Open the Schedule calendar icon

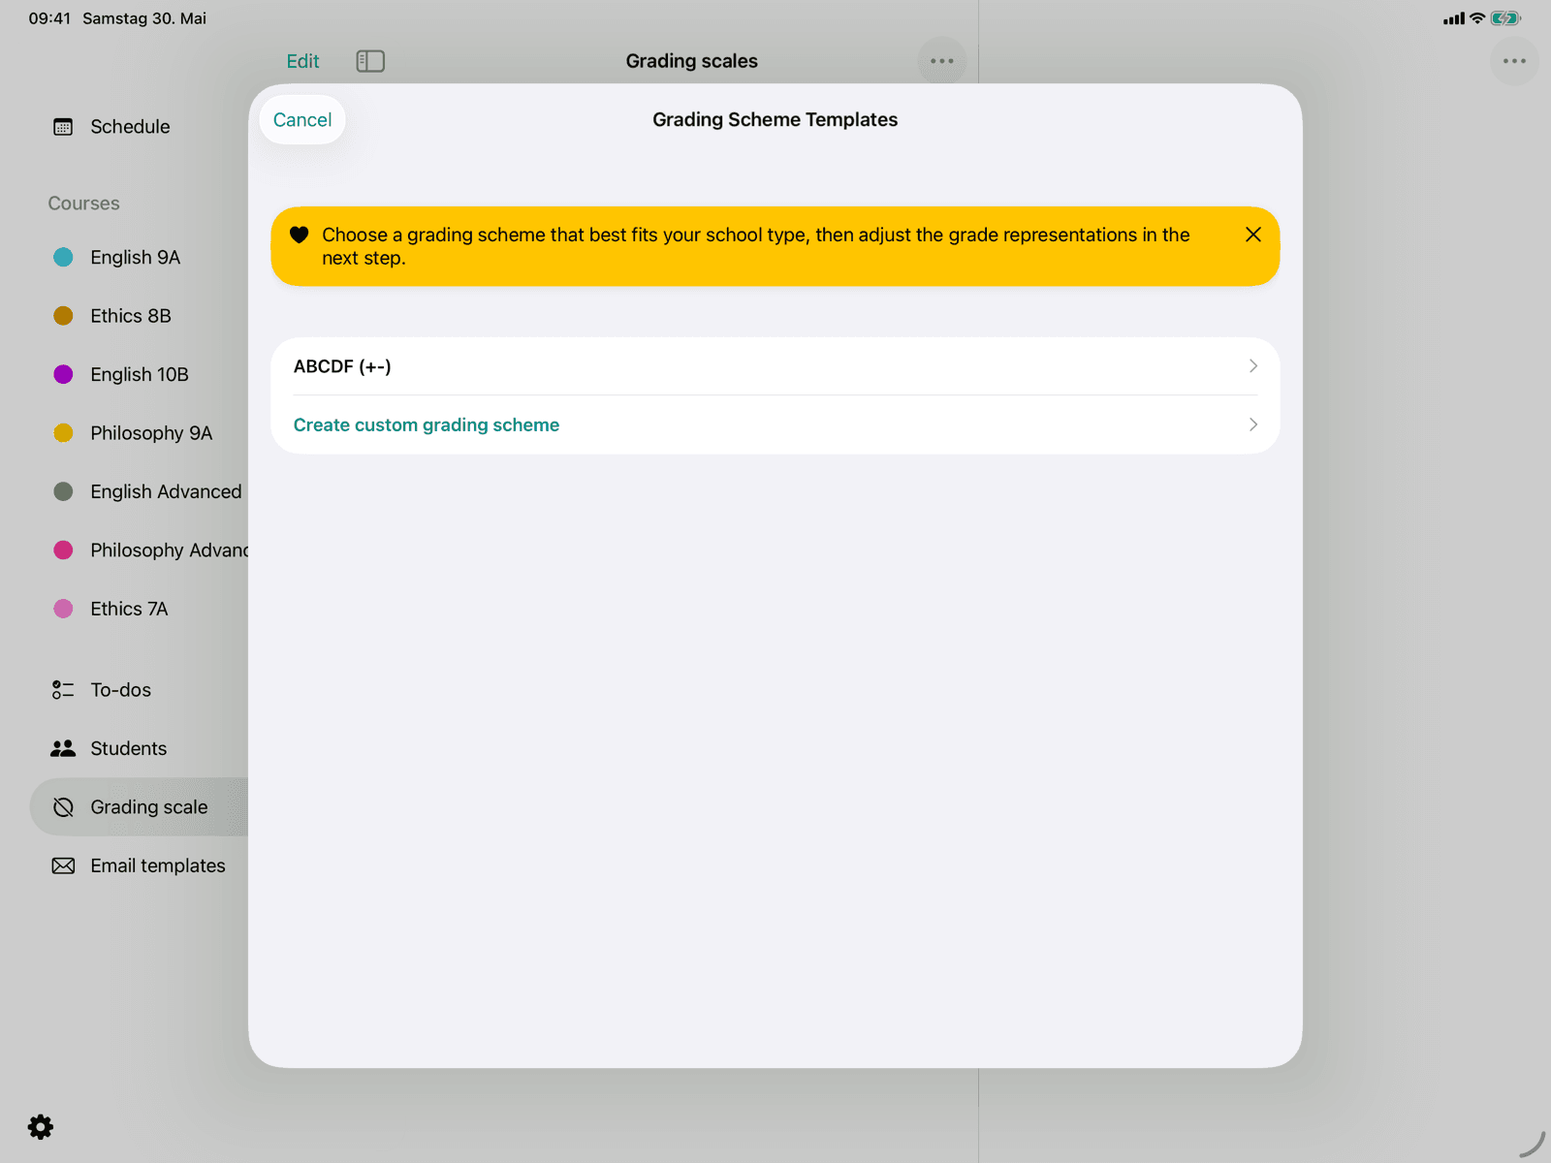[x=63, y=127]
